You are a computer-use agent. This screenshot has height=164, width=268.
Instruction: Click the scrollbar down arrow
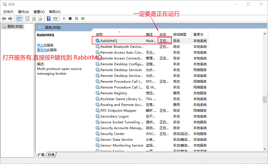(265, 149)
